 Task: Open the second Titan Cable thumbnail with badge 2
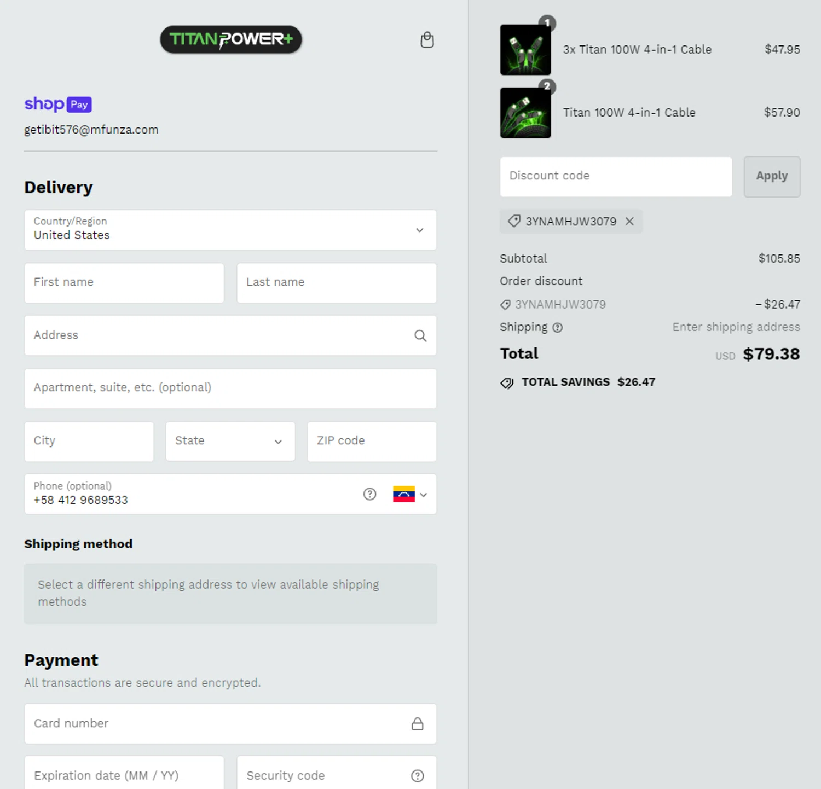(x=525, y=113)
